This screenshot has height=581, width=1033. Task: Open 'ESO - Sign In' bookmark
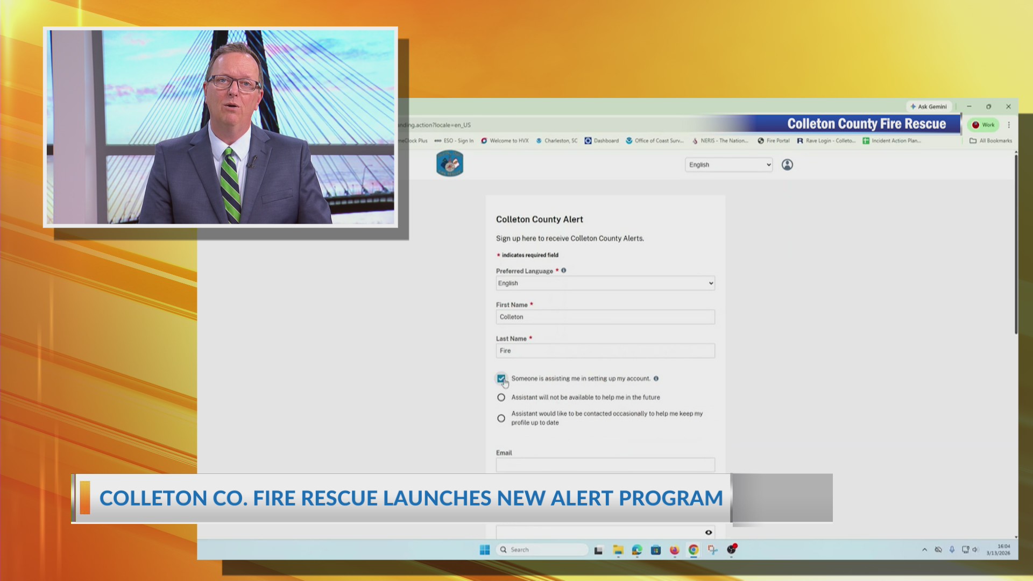[454, 141]
